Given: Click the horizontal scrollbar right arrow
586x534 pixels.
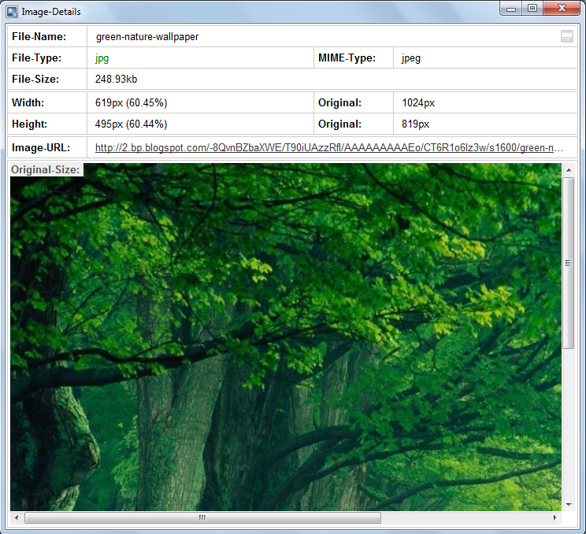Looking at the screenshot, I should click(x=555, y=517).
